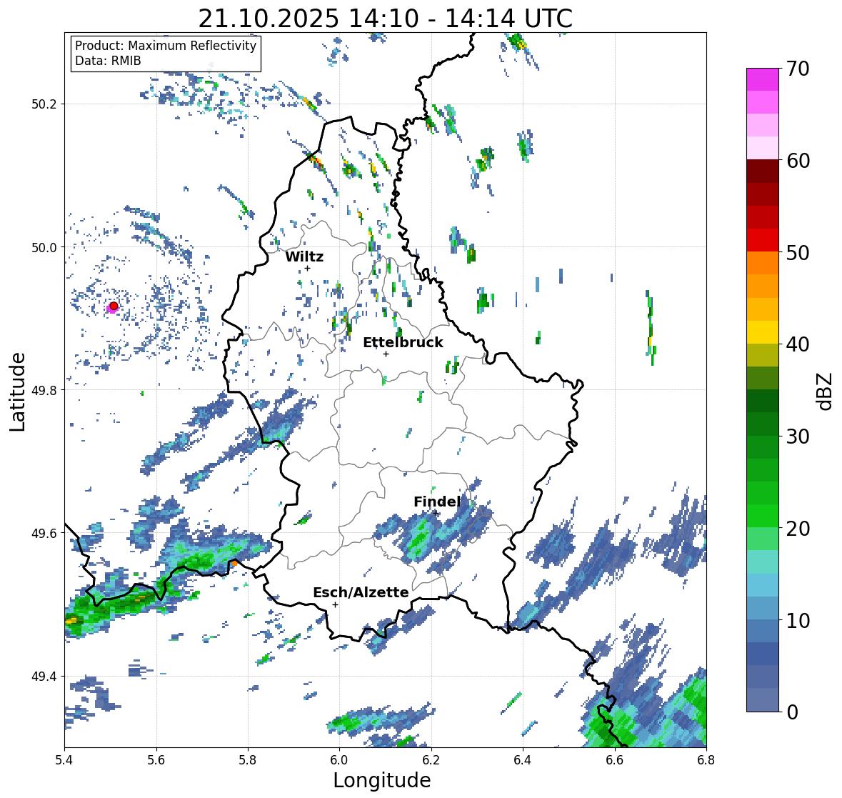The width and height of the screenshot is (842, 798).
Task: Click the 49.4 latitude tick label
Action: tap(45, 677)
